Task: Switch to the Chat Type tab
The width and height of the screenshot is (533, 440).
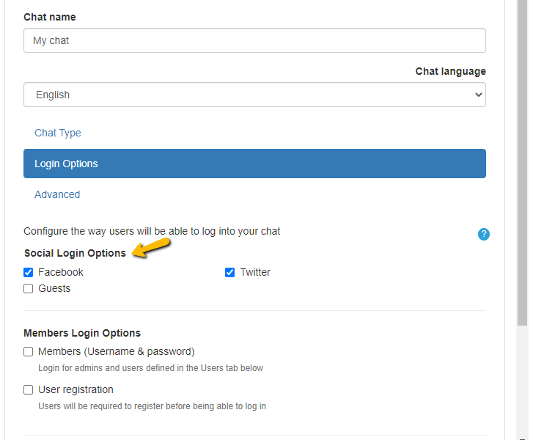Action: point(58,133)
